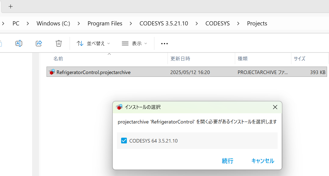Viewport: 329px width, 176px height.
Task: Select the RefrigeratorControl.projectarchive file name
Action: click(94, 72)
